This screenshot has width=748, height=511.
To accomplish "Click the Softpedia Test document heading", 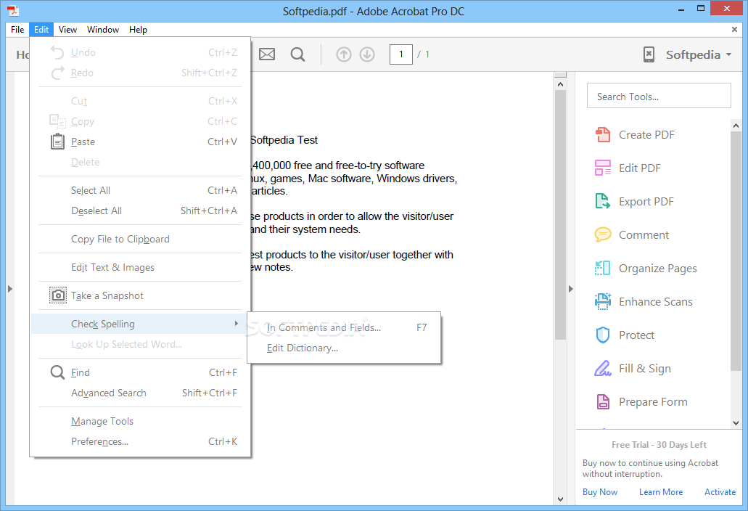I will click(x=284, y=140).
